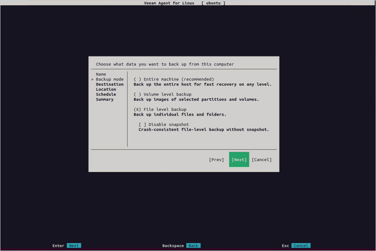The width and height of the screenshot is (376, 251).
Task: Open the Name wizard step
Action: [101, 74]
